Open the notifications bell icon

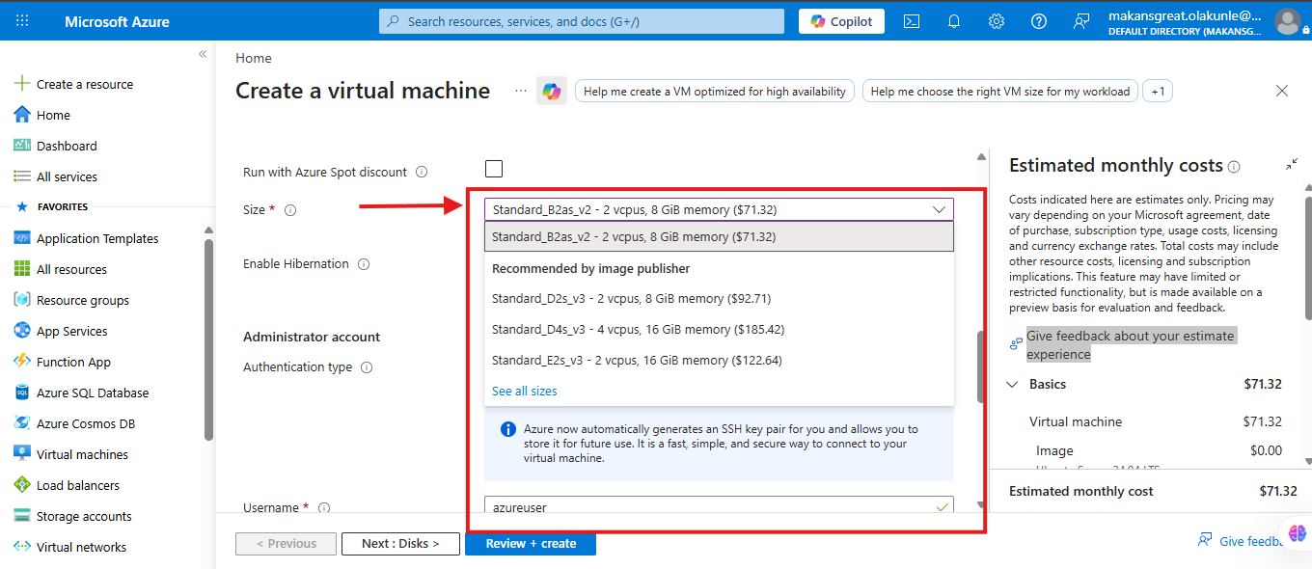pos(954,21)
